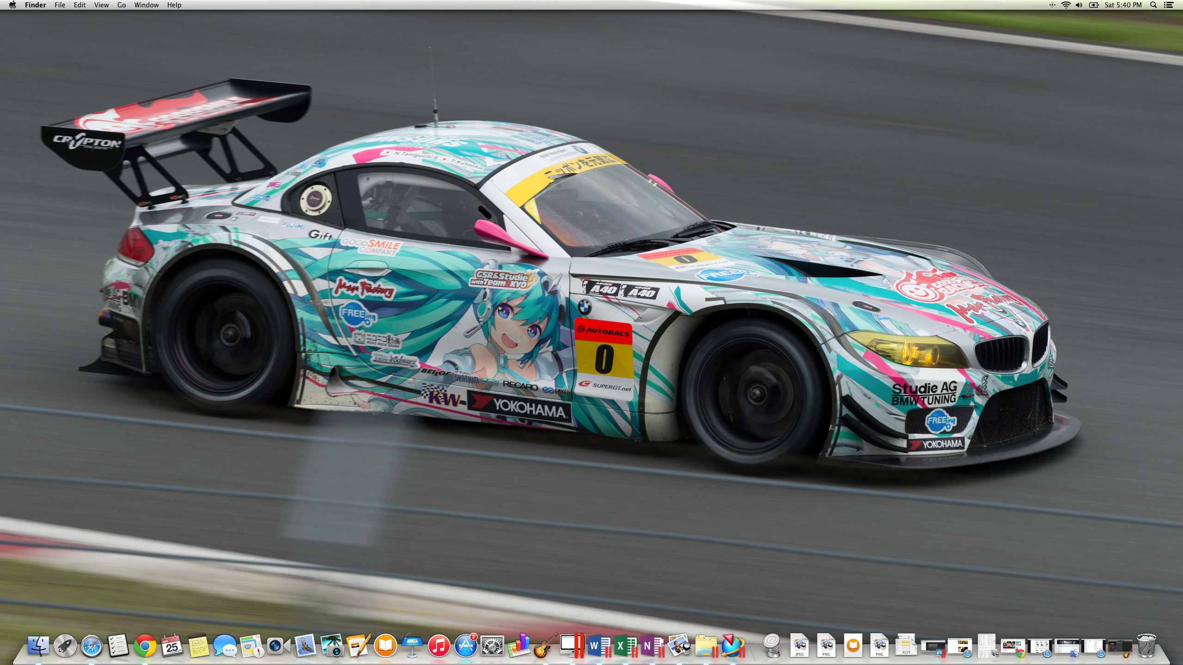Screen dimensions: 1183x665
Task: Open the Apple menu
Action: pos(12,5)
